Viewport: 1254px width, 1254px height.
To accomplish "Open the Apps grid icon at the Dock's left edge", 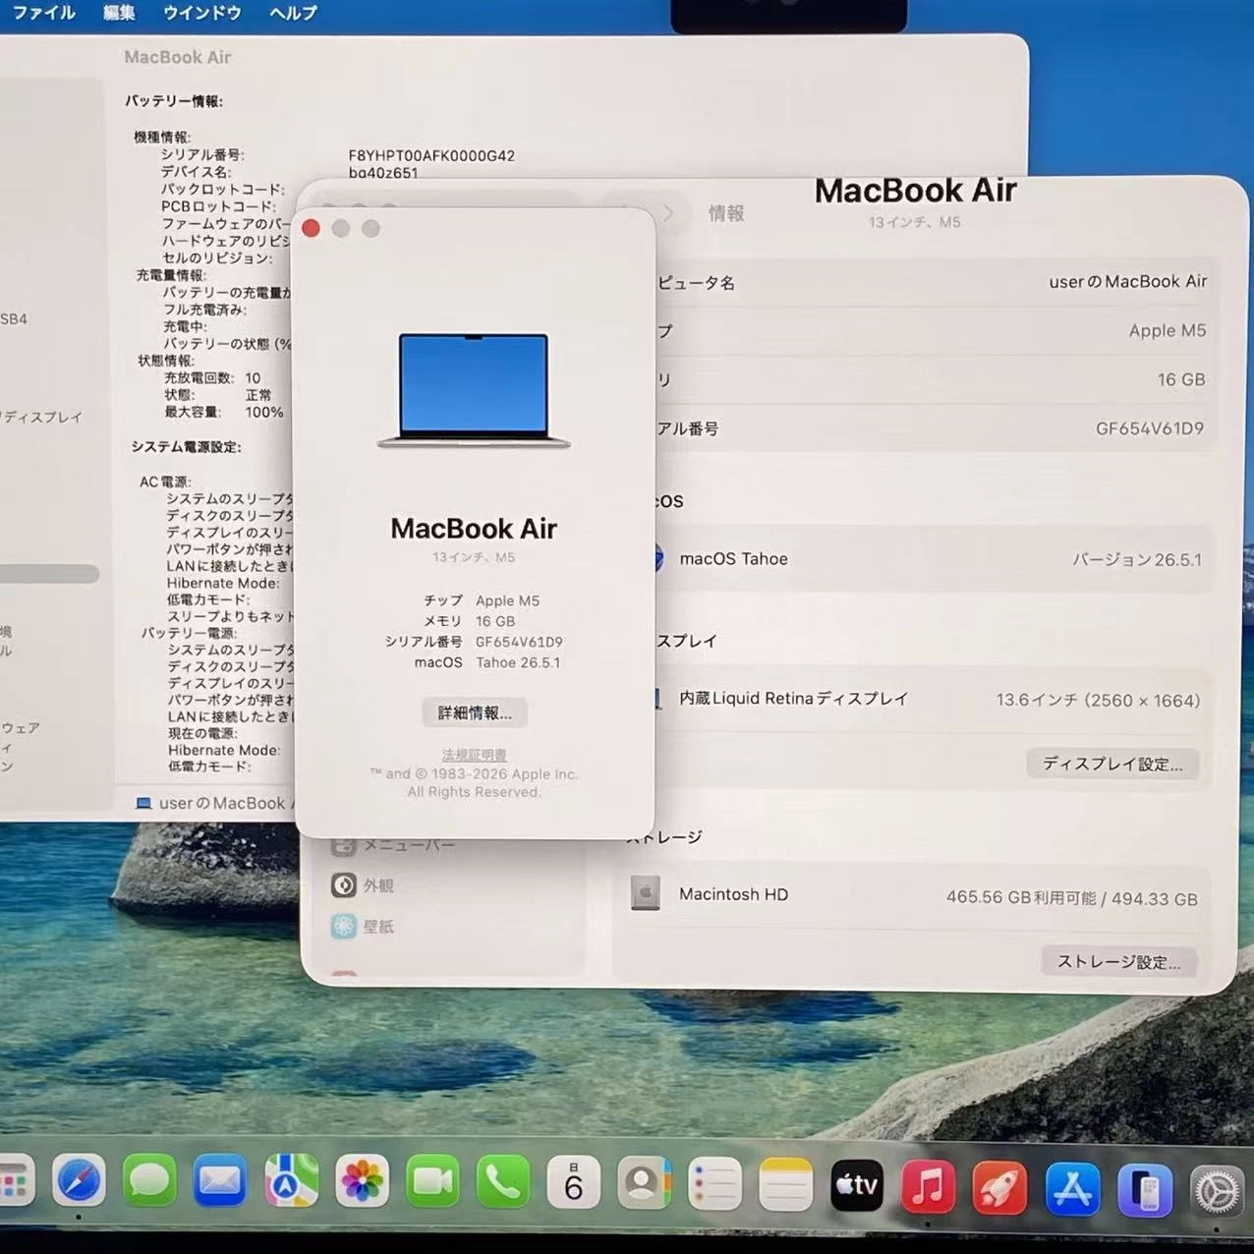I will [16, 1181].
